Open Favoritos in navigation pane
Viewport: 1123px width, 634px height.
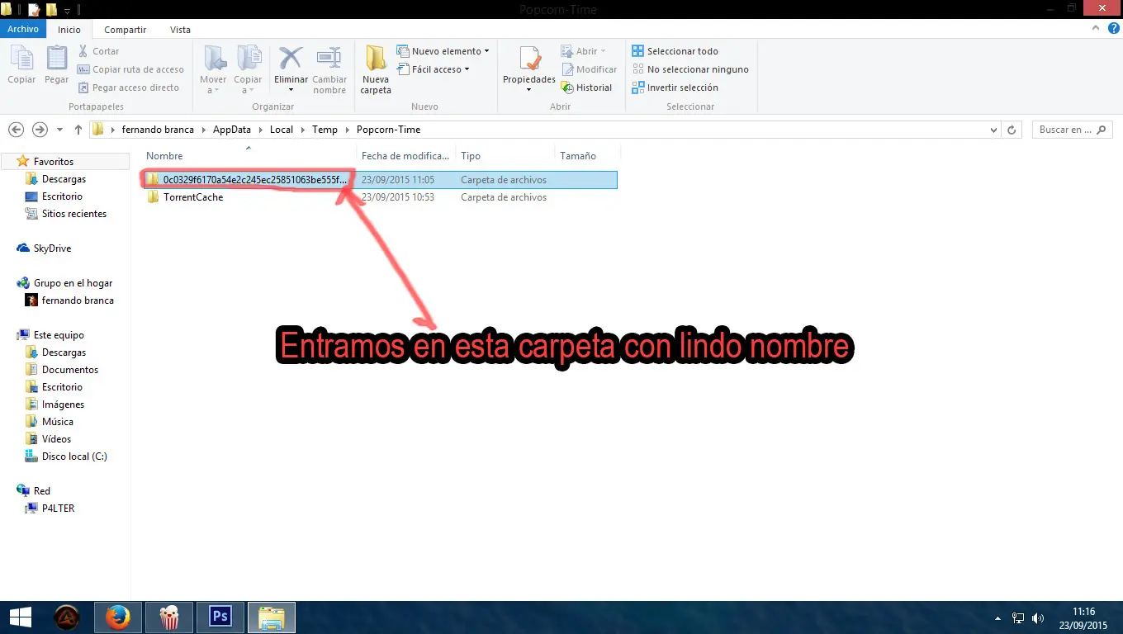point(54,162)
